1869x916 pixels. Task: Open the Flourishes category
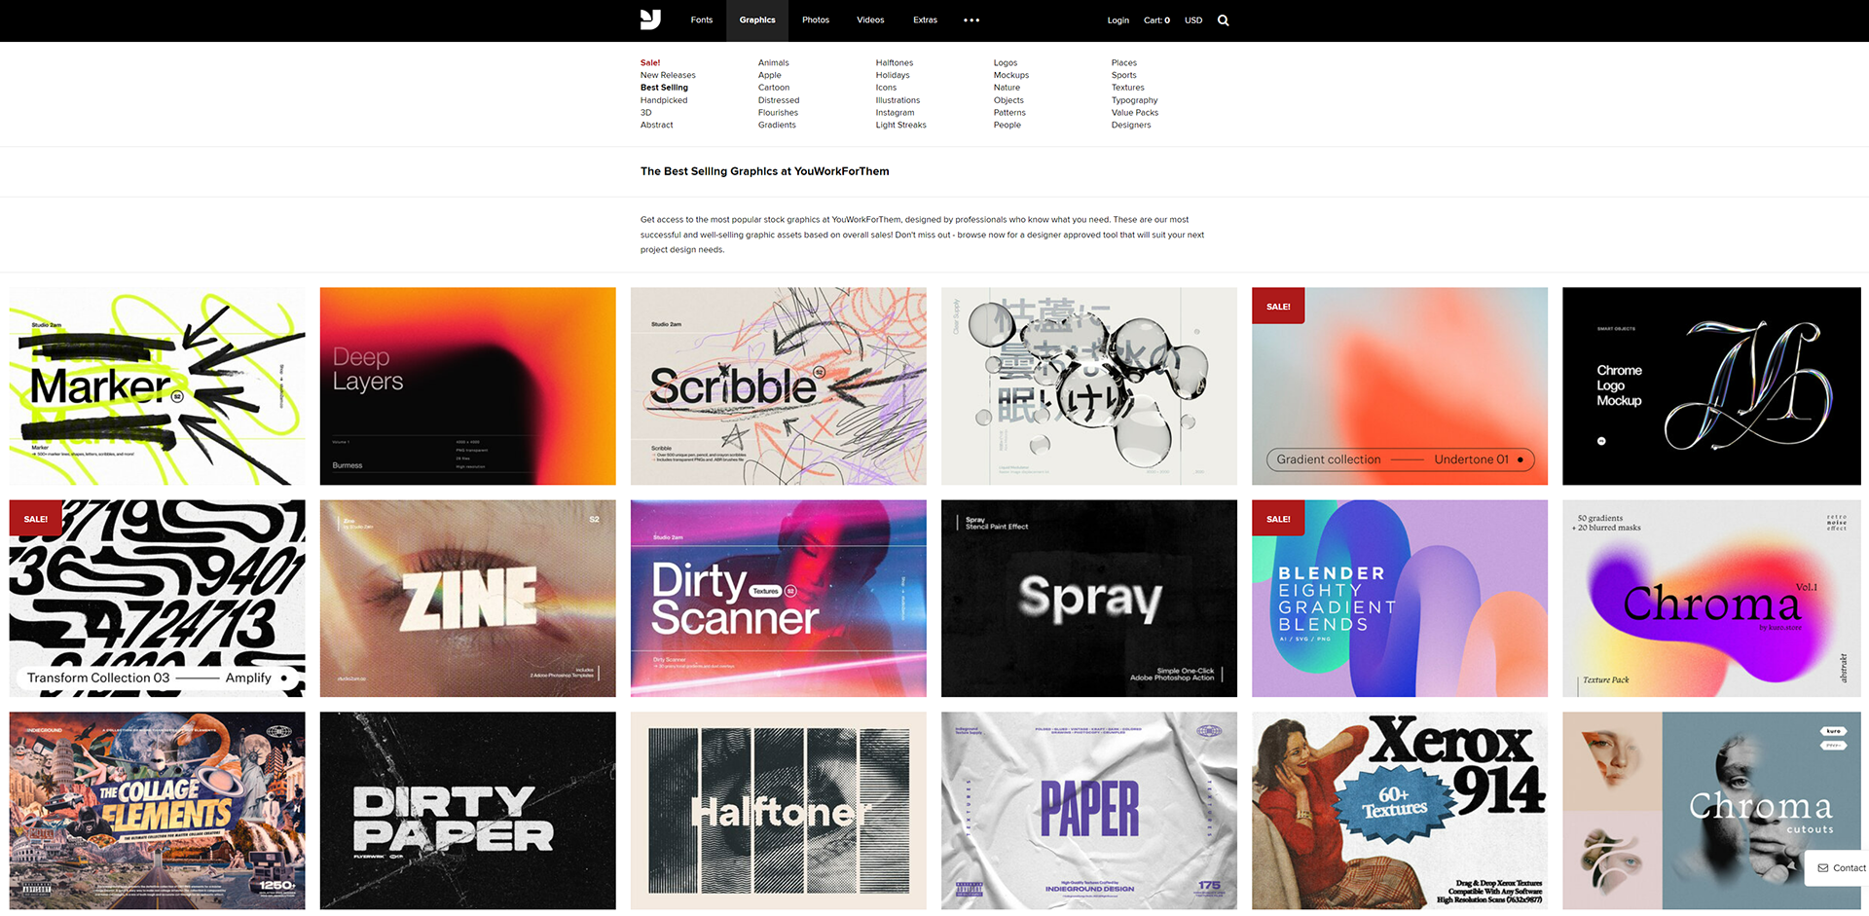(778, 113)
